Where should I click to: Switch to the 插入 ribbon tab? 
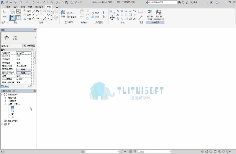[16, 7]
